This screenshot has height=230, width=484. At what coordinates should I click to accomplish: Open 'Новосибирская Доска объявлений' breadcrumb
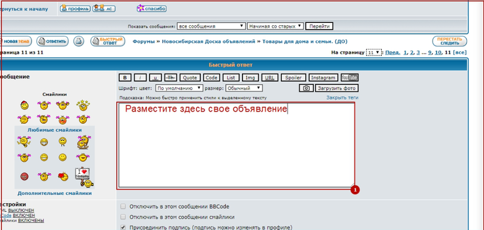tap(208, 42)
